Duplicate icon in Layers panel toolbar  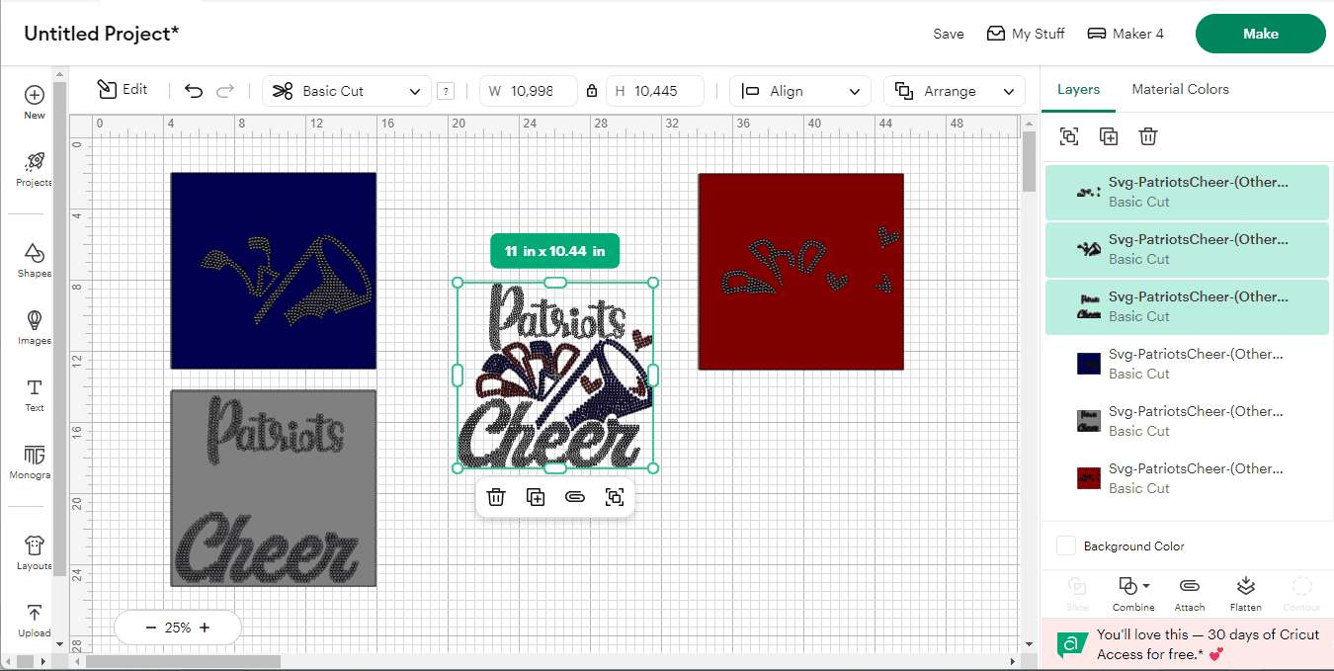1109,136
